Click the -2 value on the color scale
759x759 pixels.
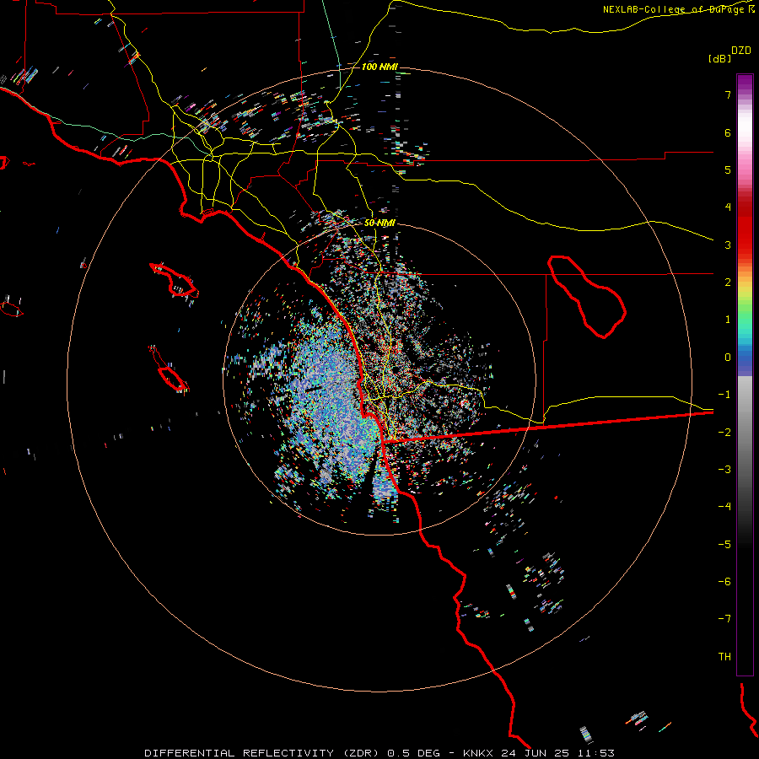724,433
